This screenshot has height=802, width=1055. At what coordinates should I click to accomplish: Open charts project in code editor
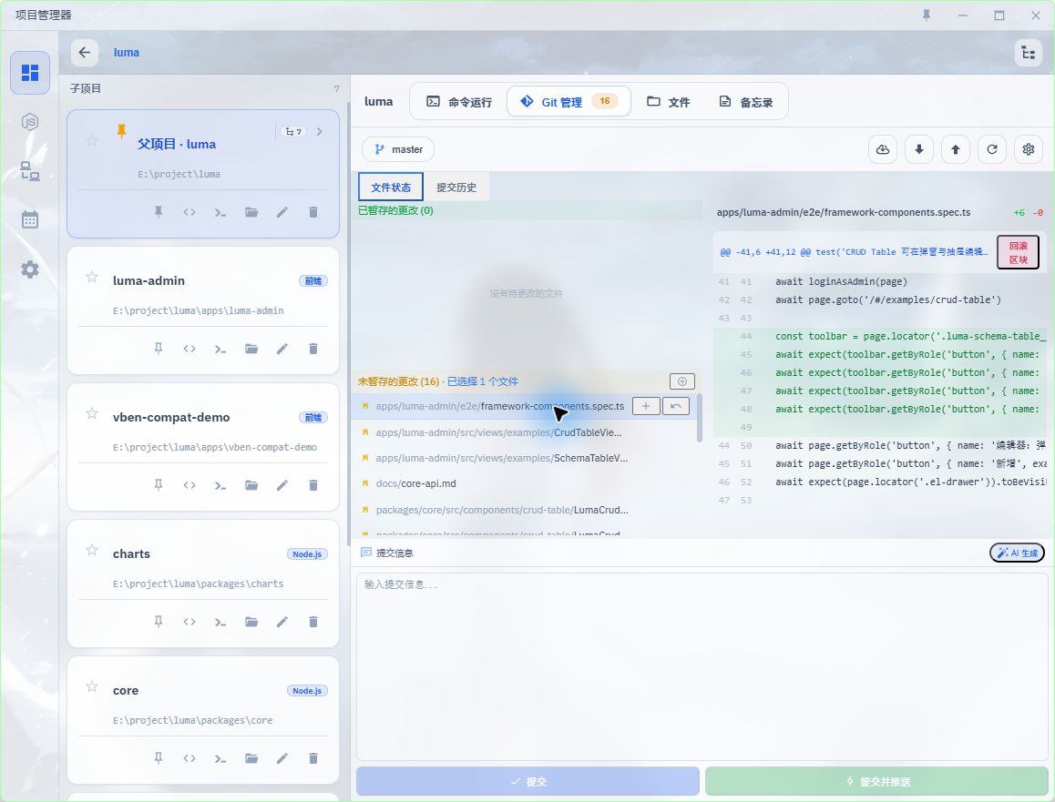coord(189,621)
